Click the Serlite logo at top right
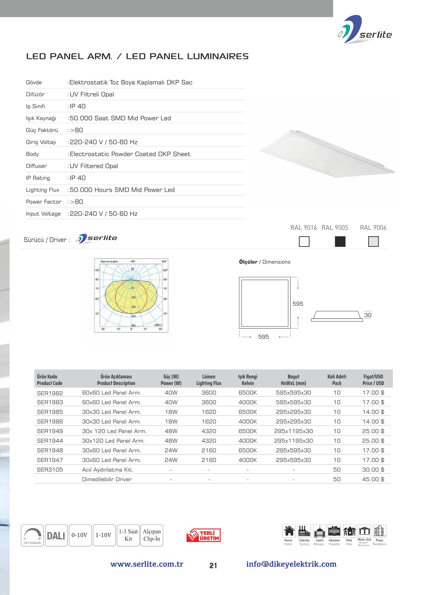Image resolution: width=426 pixels, height=595 pixels. tap(365, 30)
